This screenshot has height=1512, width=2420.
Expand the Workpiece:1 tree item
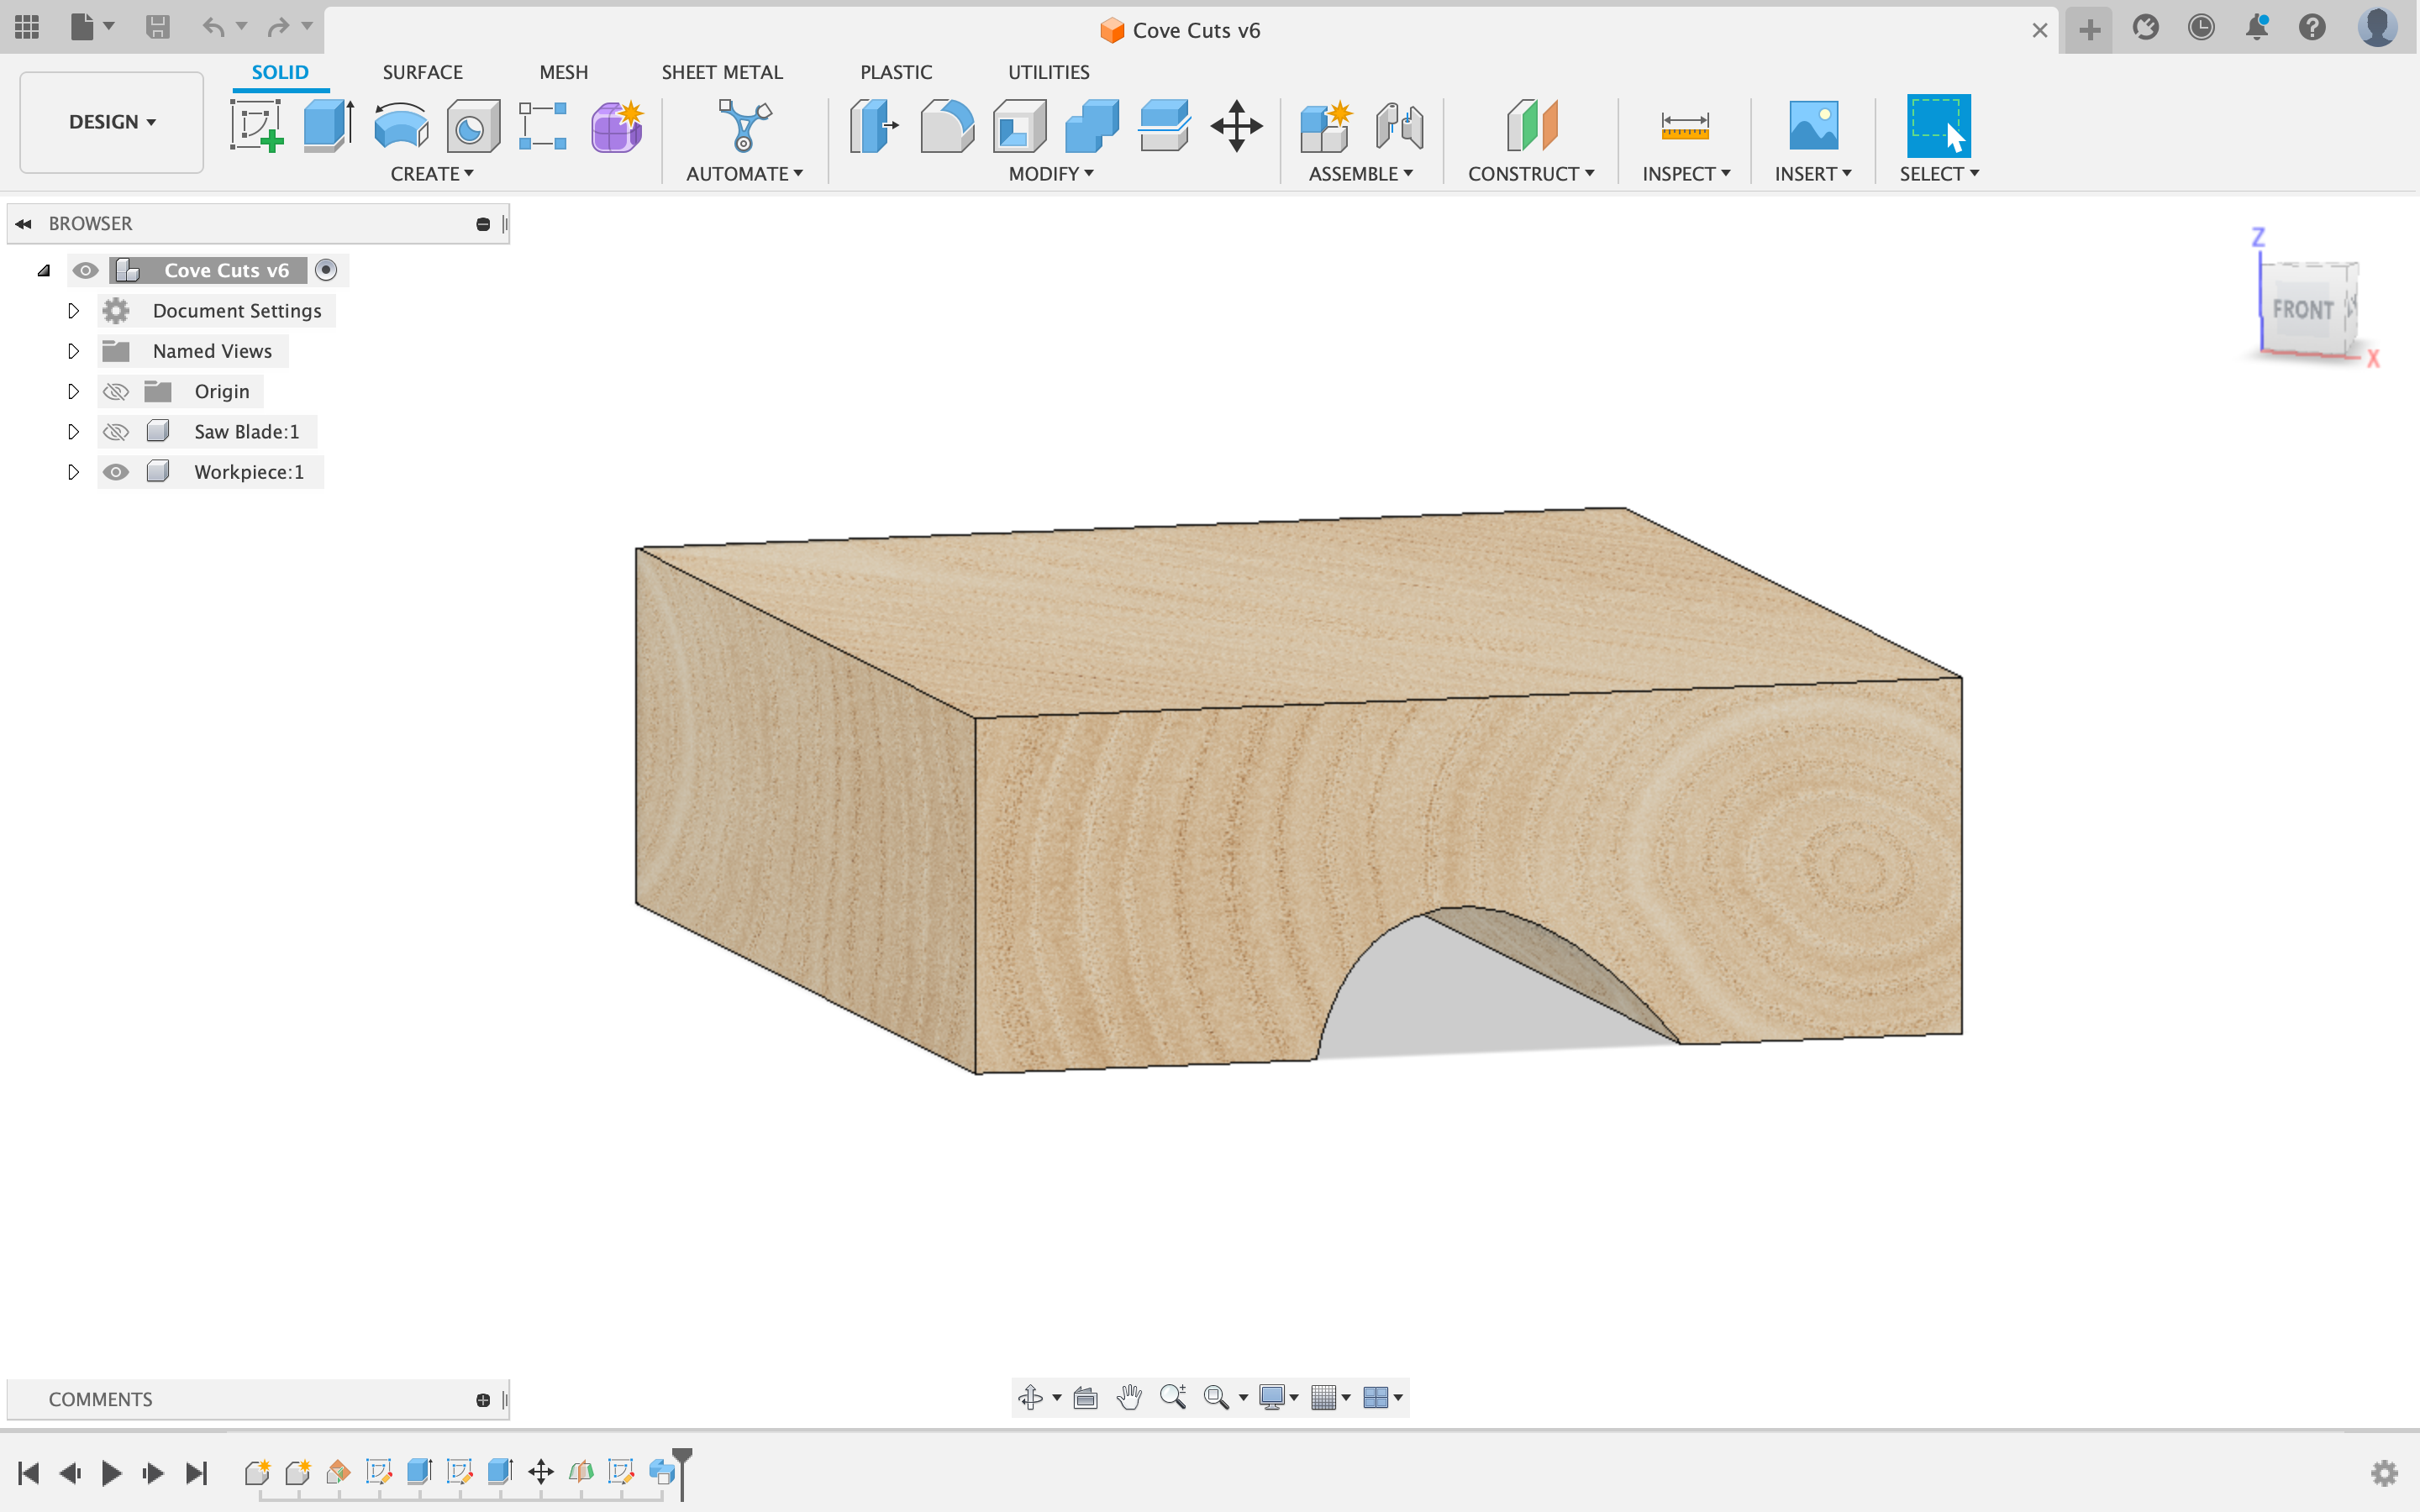pyautogui.click(x=71, y=472)
